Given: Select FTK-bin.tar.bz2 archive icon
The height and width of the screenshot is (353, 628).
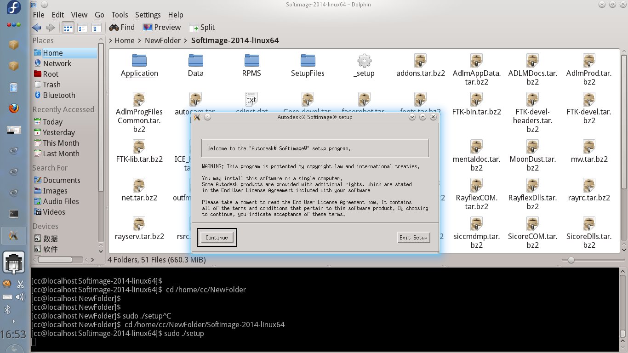Looking at the screenshot, I should pyautogui.click(x=477, y=99).
